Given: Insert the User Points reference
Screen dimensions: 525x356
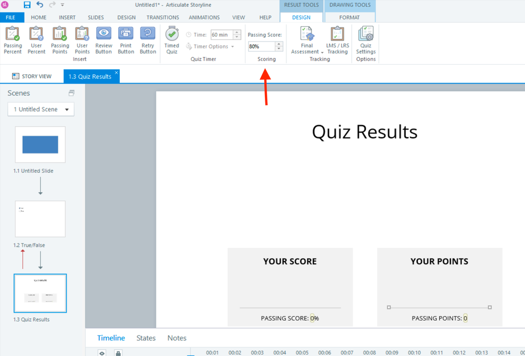Looking at the screenshot, I should [82, 40].
